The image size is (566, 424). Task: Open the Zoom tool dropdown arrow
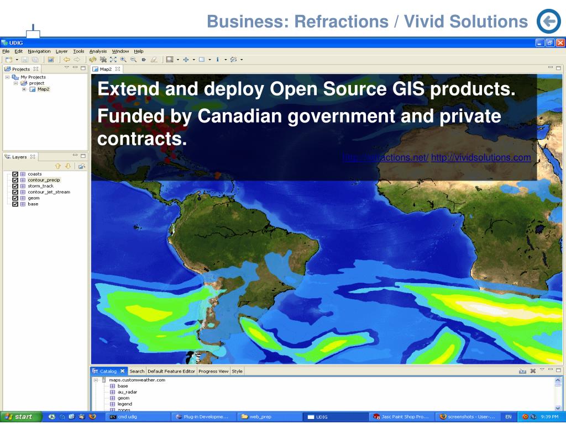pyautogui.click(x=178, y=60)
